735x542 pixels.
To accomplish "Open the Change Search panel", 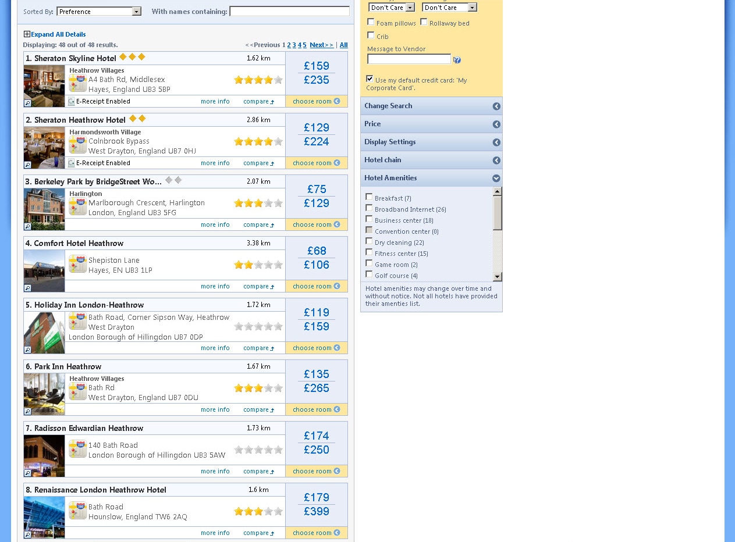I will (496, 106).
